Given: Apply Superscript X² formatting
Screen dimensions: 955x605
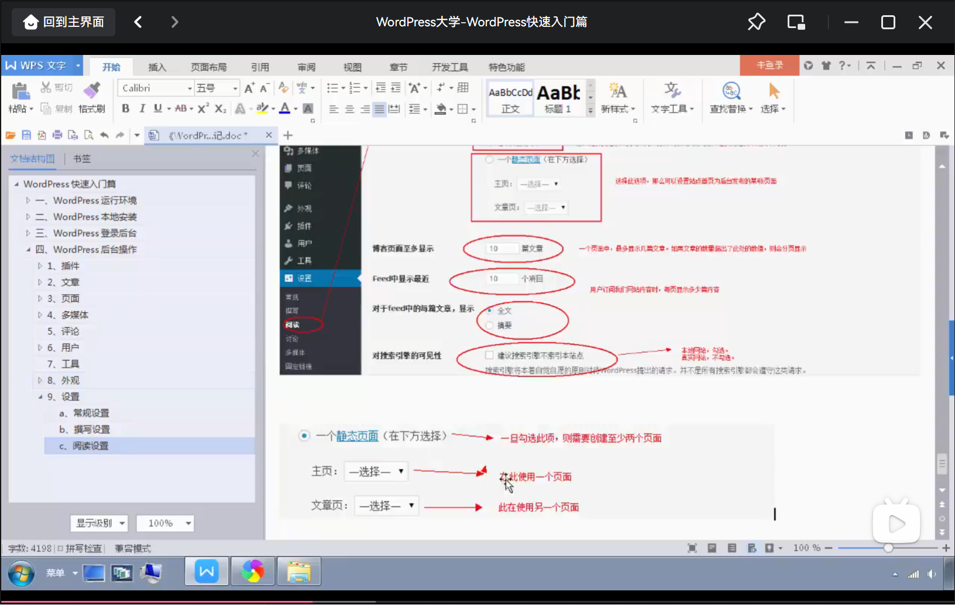Looking at the screenshot, I should 203,109.
